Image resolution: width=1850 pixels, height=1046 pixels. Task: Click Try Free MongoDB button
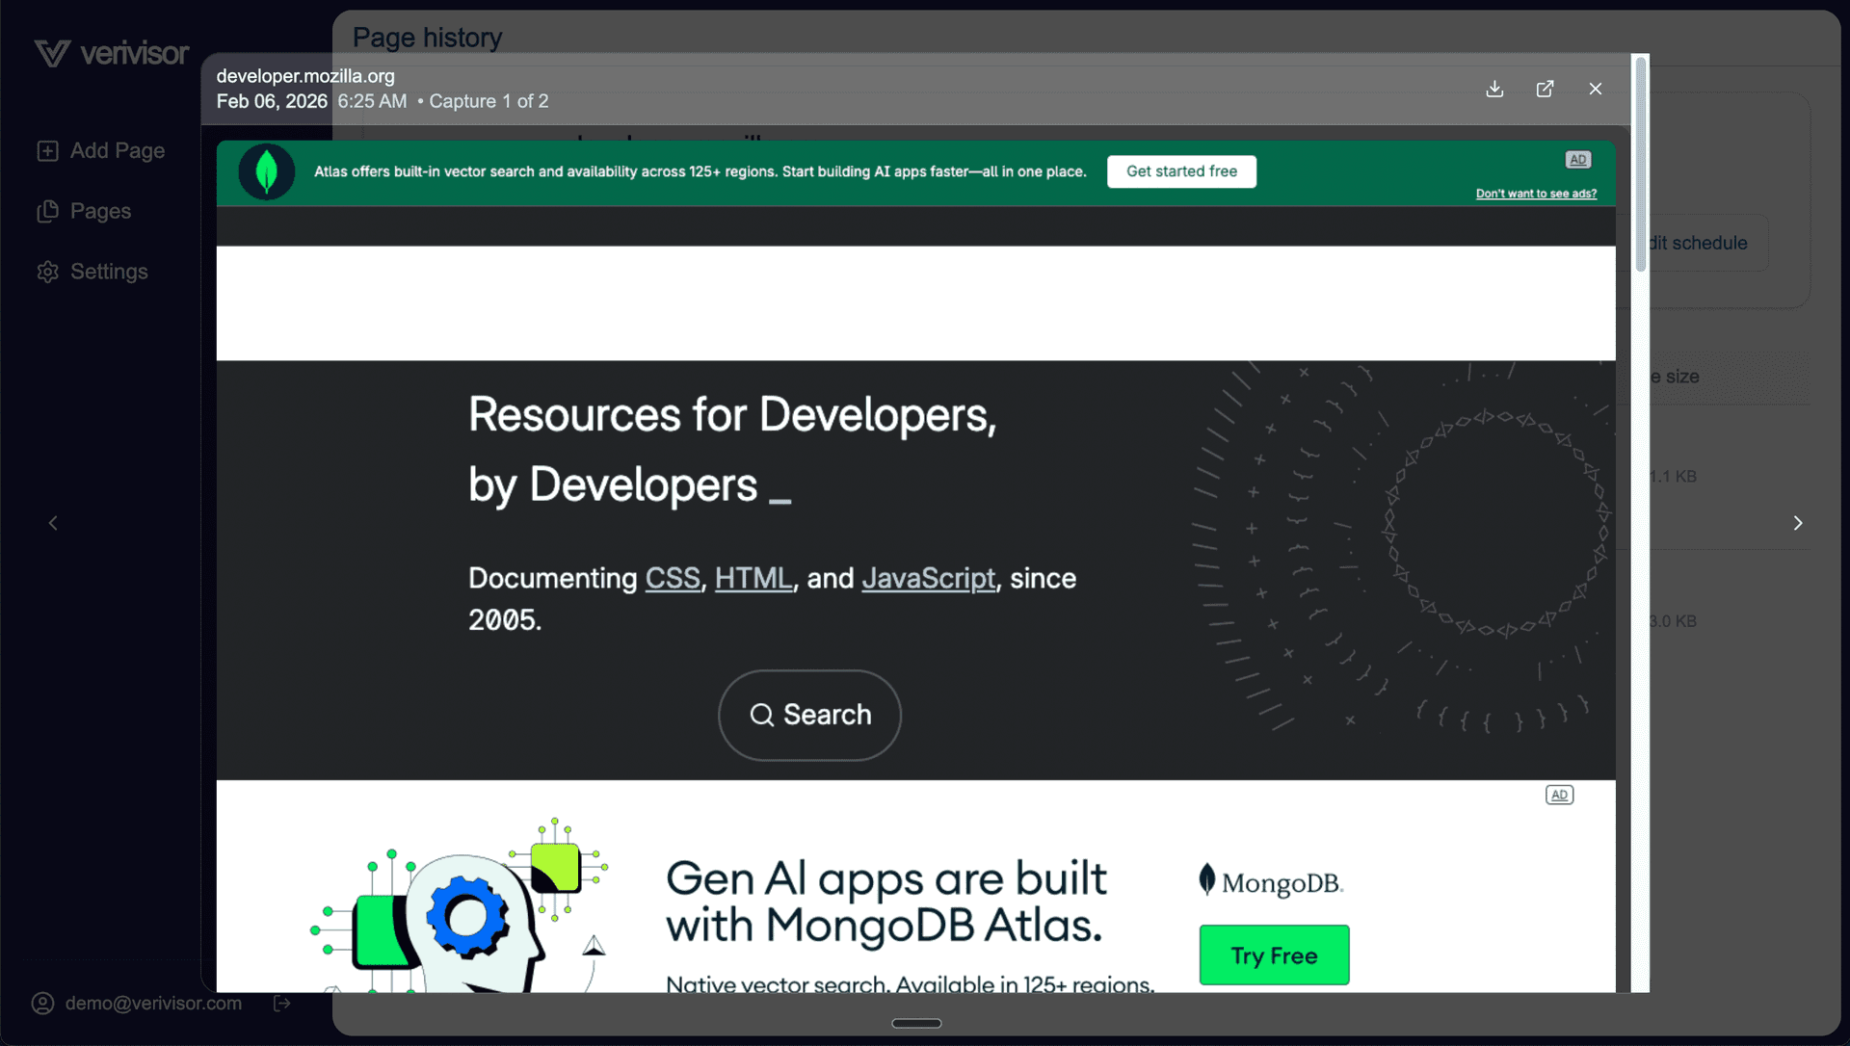tap(1274, 955)
